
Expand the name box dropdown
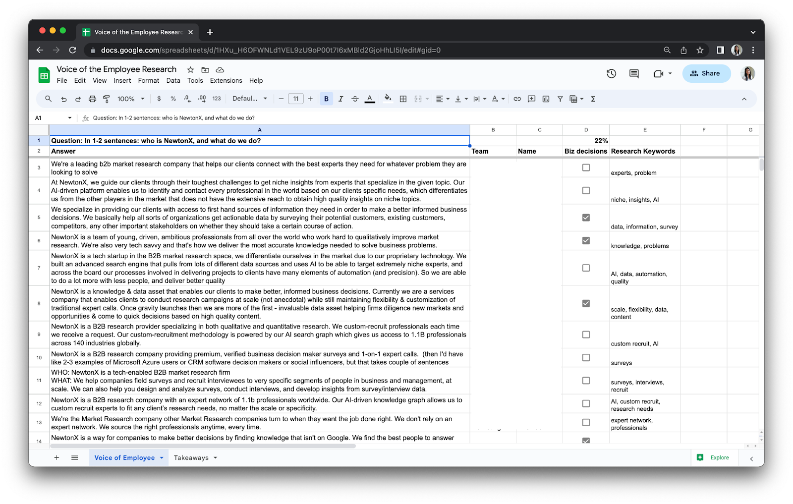[69, 118]
